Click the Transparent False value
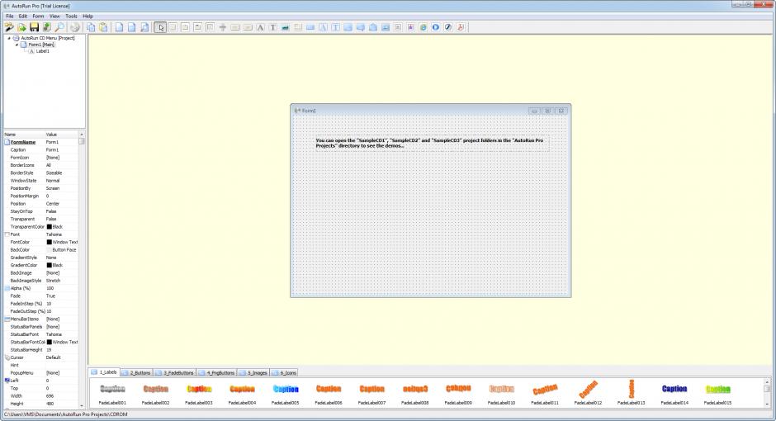 pos(51,219)
